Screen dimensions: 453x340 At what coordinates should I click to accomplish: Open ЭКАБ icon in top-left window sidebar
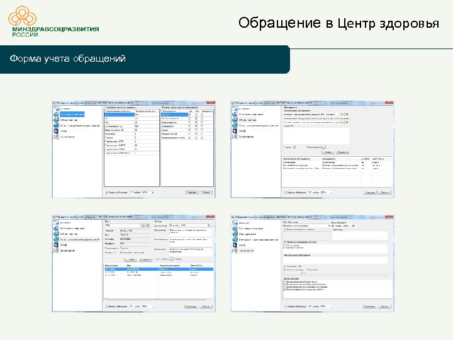click(x=57, y=131)
